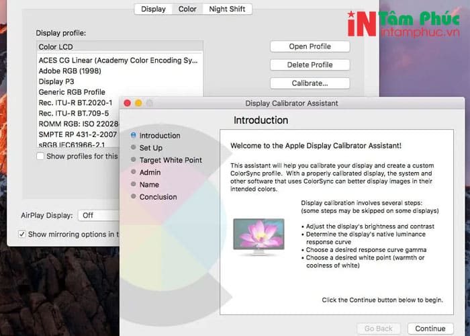Click the Conclusion step bullet icon
Screen dimensions: 470x336
pos(134,196)
